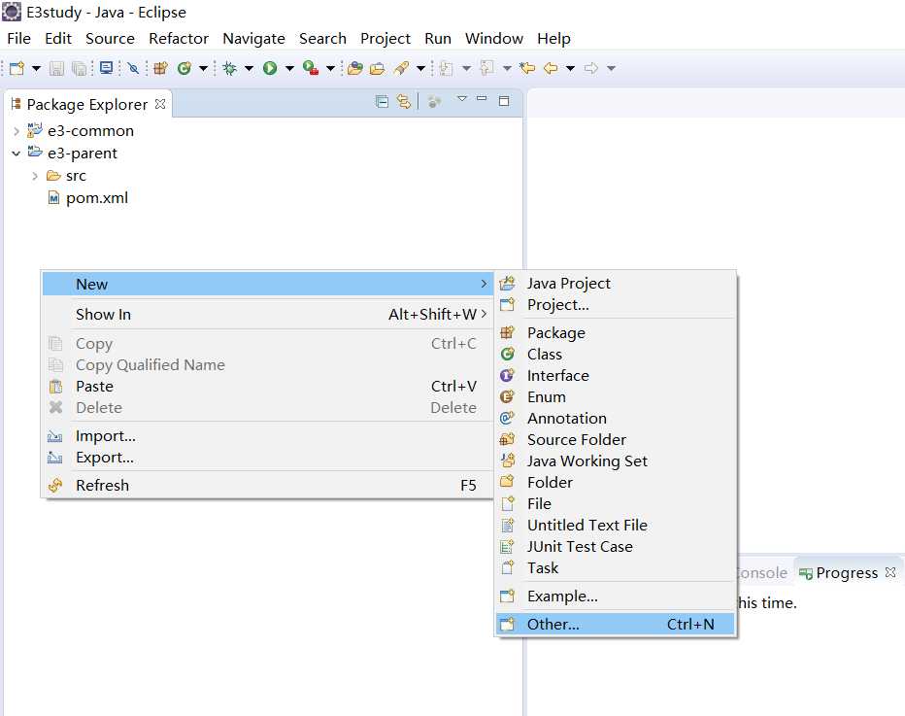Choose Show In from context menu
905x716 pixels.
pos(268,315)
